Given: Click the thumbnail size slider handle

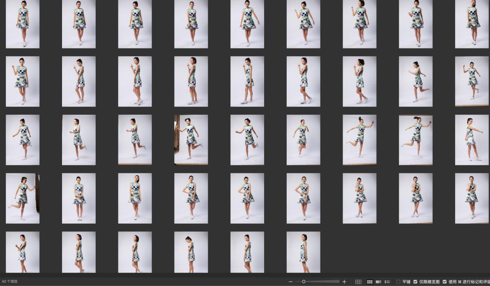Looking at the screenshot, I should click(x=304, y=282).
